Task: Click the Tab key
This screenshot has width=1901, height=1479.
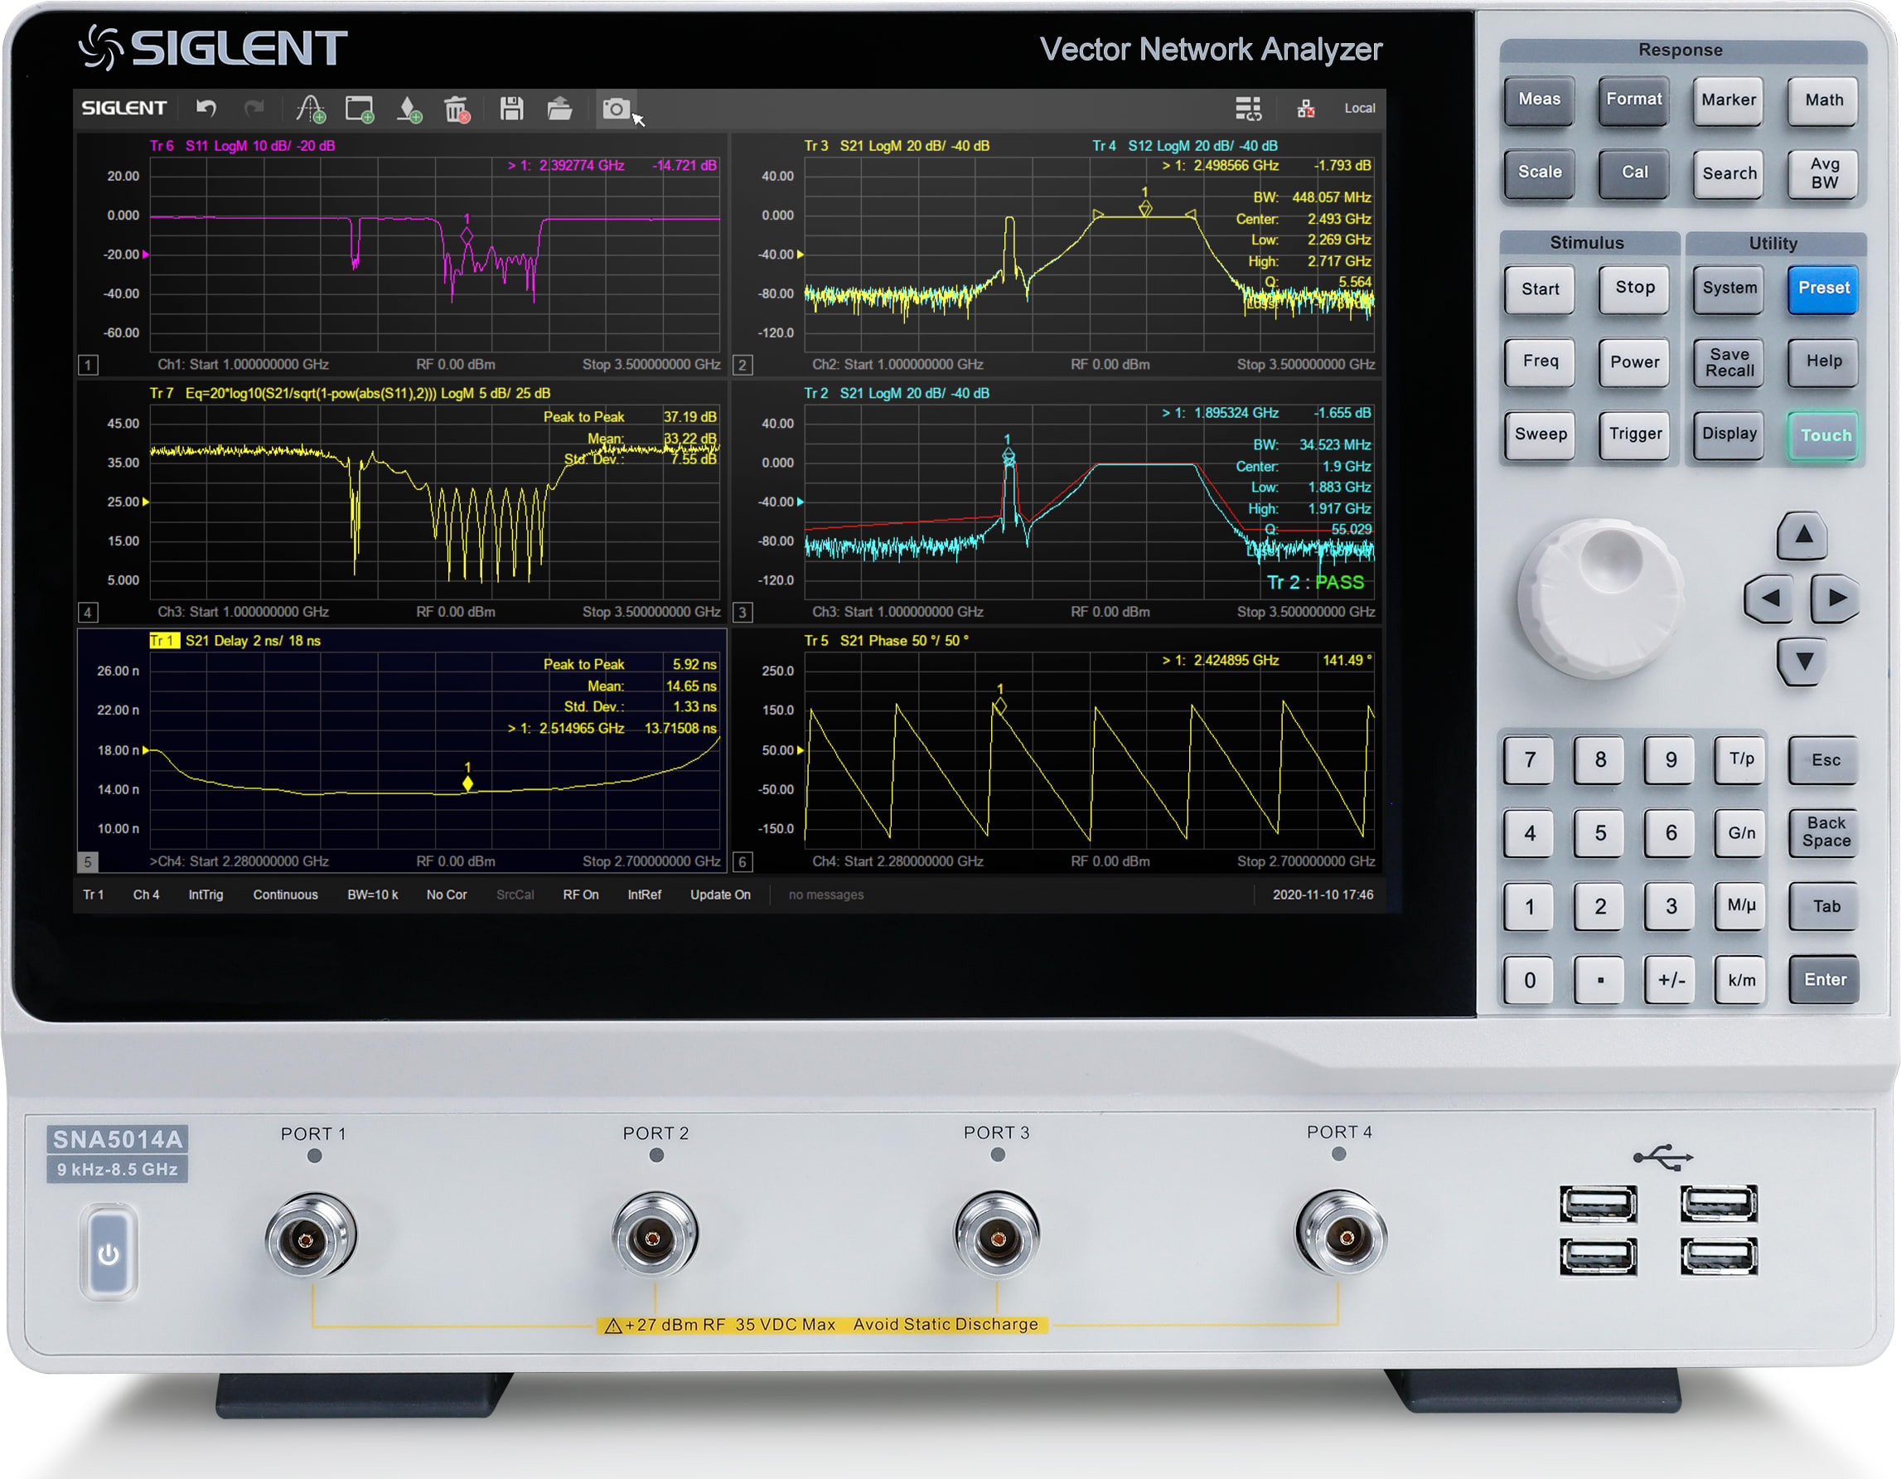Action: [x=1825, y=907]
